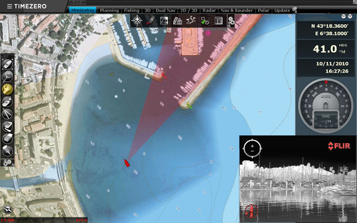Viewport: 357px width, 223px height.
Task: Open workspace configuration gears beside Update tab
Action: (x=295, y=10)
